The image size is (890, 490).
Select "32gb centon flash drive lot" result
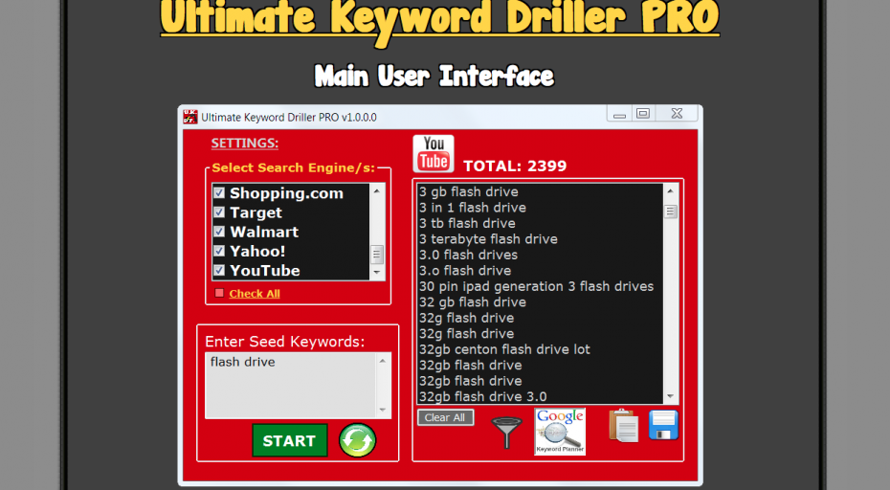(504, 349)
